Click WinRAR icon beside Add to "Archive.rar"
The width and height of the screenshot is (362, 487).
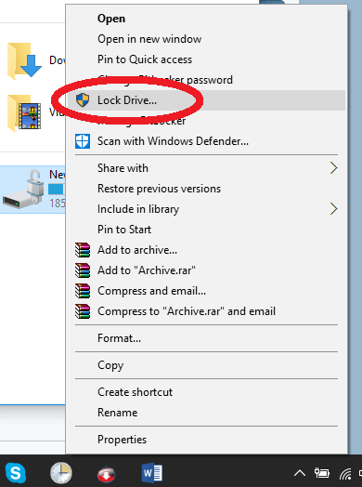pyautogui.click(x=83, y=270)
